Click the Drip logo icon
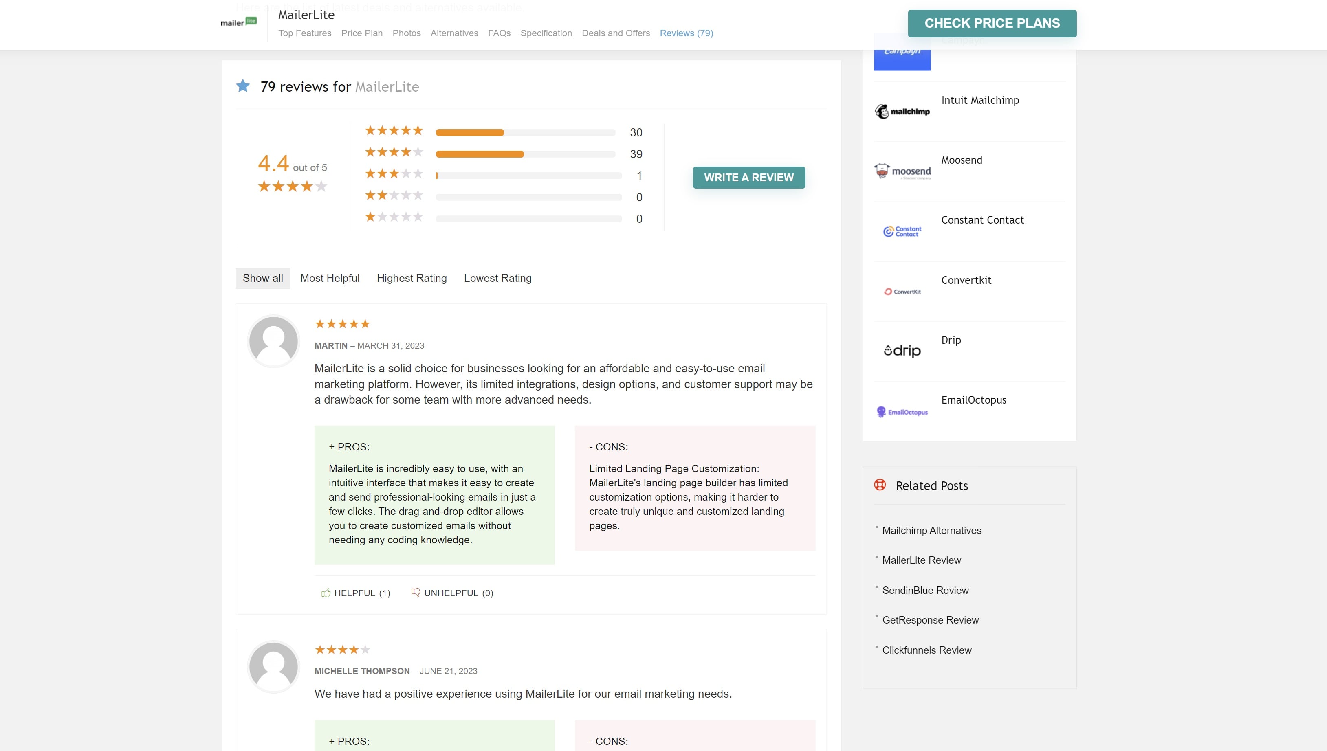This screenshot has height=751, width=1327. coord(902,351)
